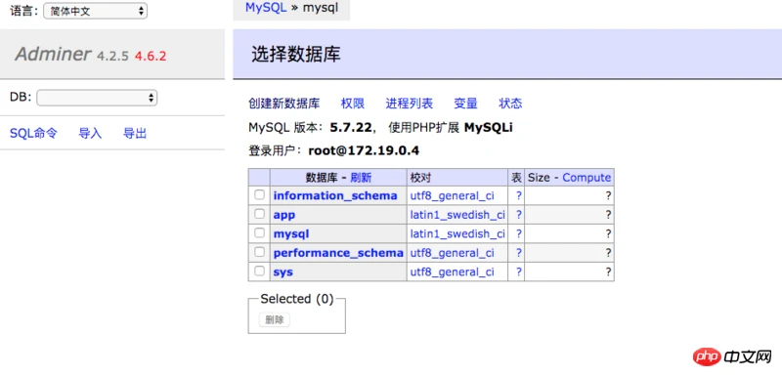Screen dimensions: 782x376
Task: Click utf8_general_ci collation for performance_schema
Action: (x=452, y=253)
